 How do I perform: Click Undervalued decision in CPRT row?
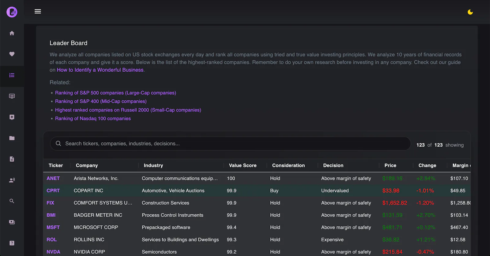point(335,190)
